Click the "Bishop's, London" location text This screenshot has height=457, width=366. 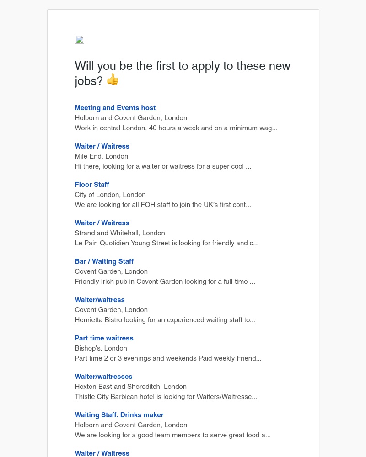pos(101,348)
